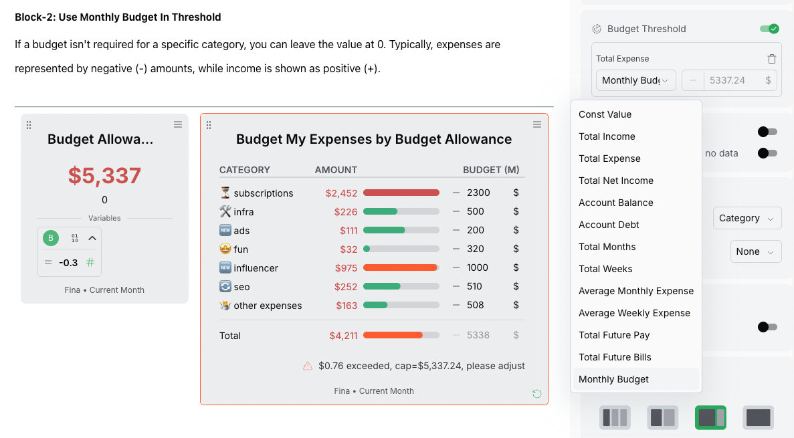
Task: Click the green refresh icon in Budget My Expenses card
Action: point(537,394)
